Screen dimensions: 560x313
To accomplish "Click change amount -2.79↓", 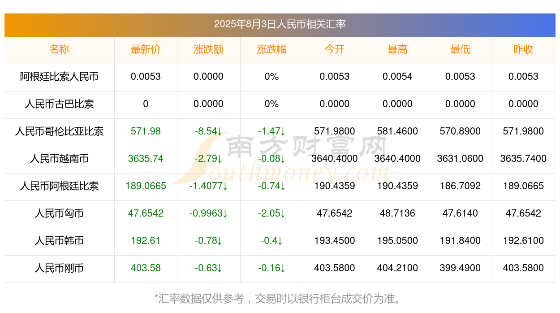I will [208, 159].
